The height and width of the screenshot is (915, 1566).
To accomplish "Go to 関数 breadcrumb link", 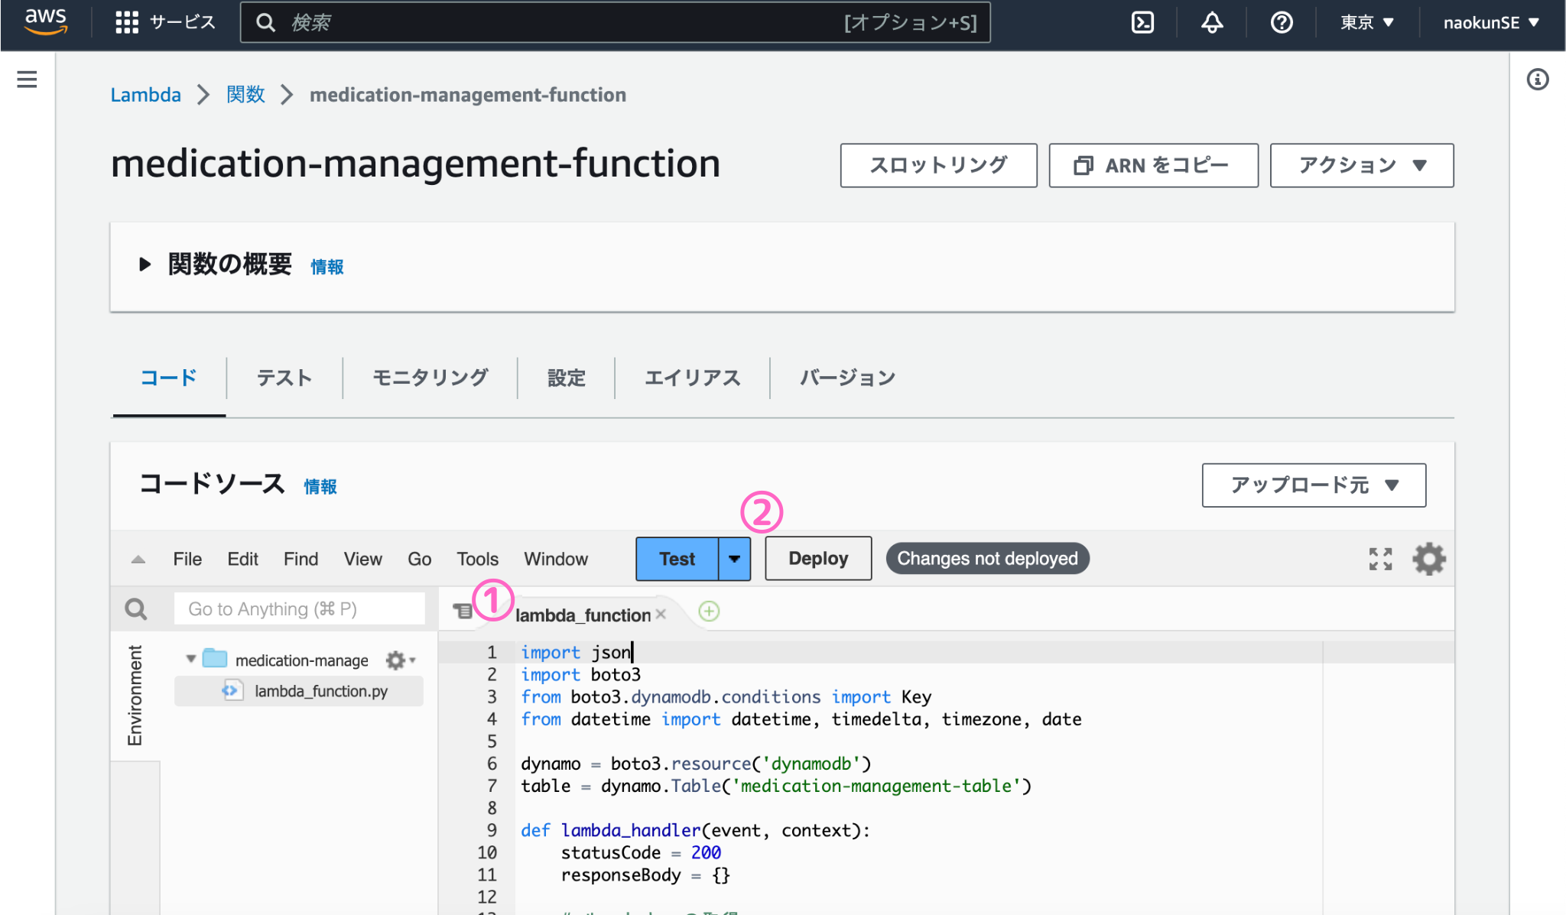I will [245, 95].
